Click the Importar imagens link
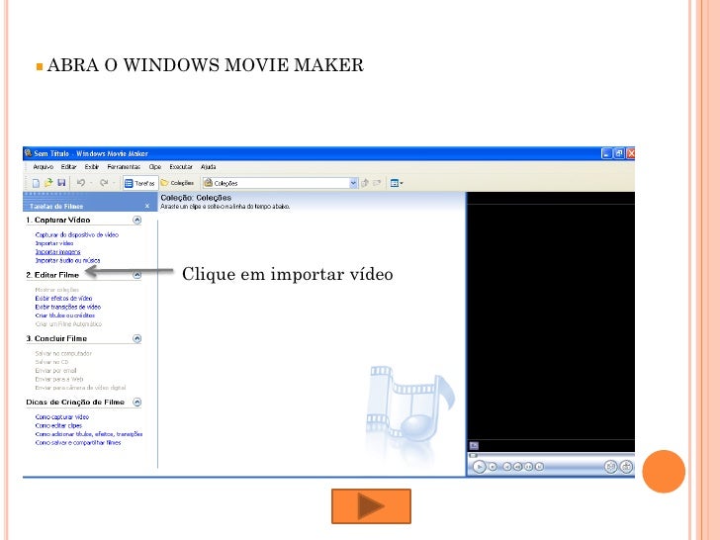The height and width of the screenshot is (540, 720). click(x=57, y=251)
